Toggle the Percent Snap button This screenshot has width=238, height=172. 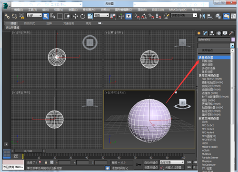pyautogui.click(x=151, y=16)
